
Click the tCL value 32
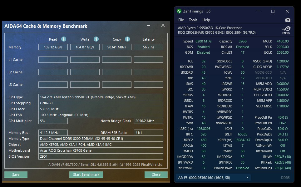click(x=204, y=61)
